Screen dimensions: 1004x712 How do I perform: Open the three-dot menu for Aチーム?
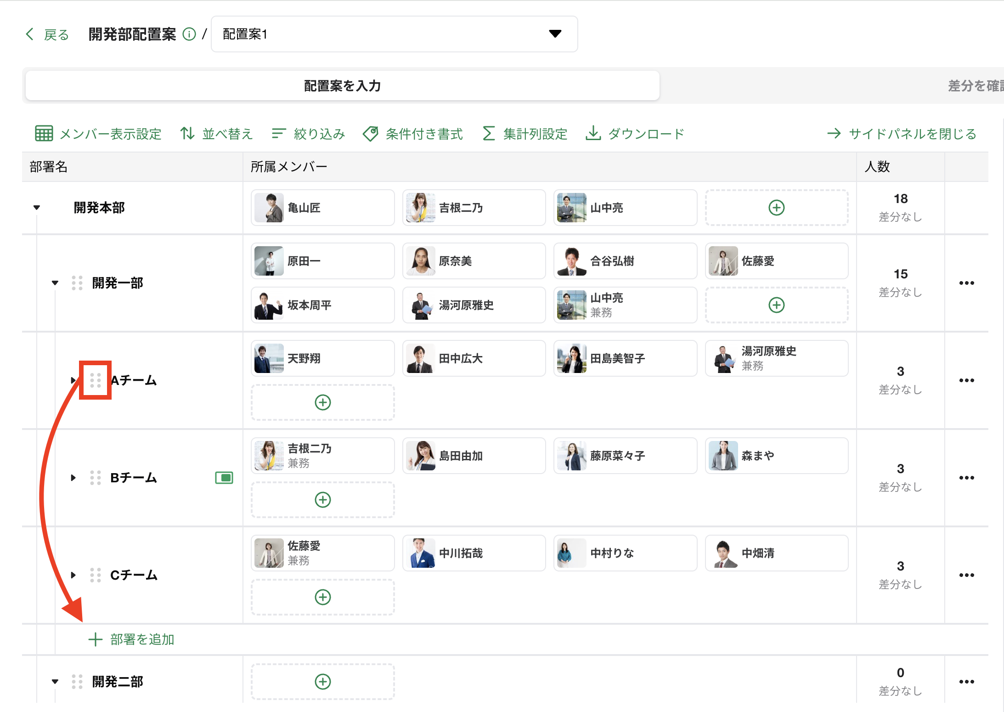[966, 380]
